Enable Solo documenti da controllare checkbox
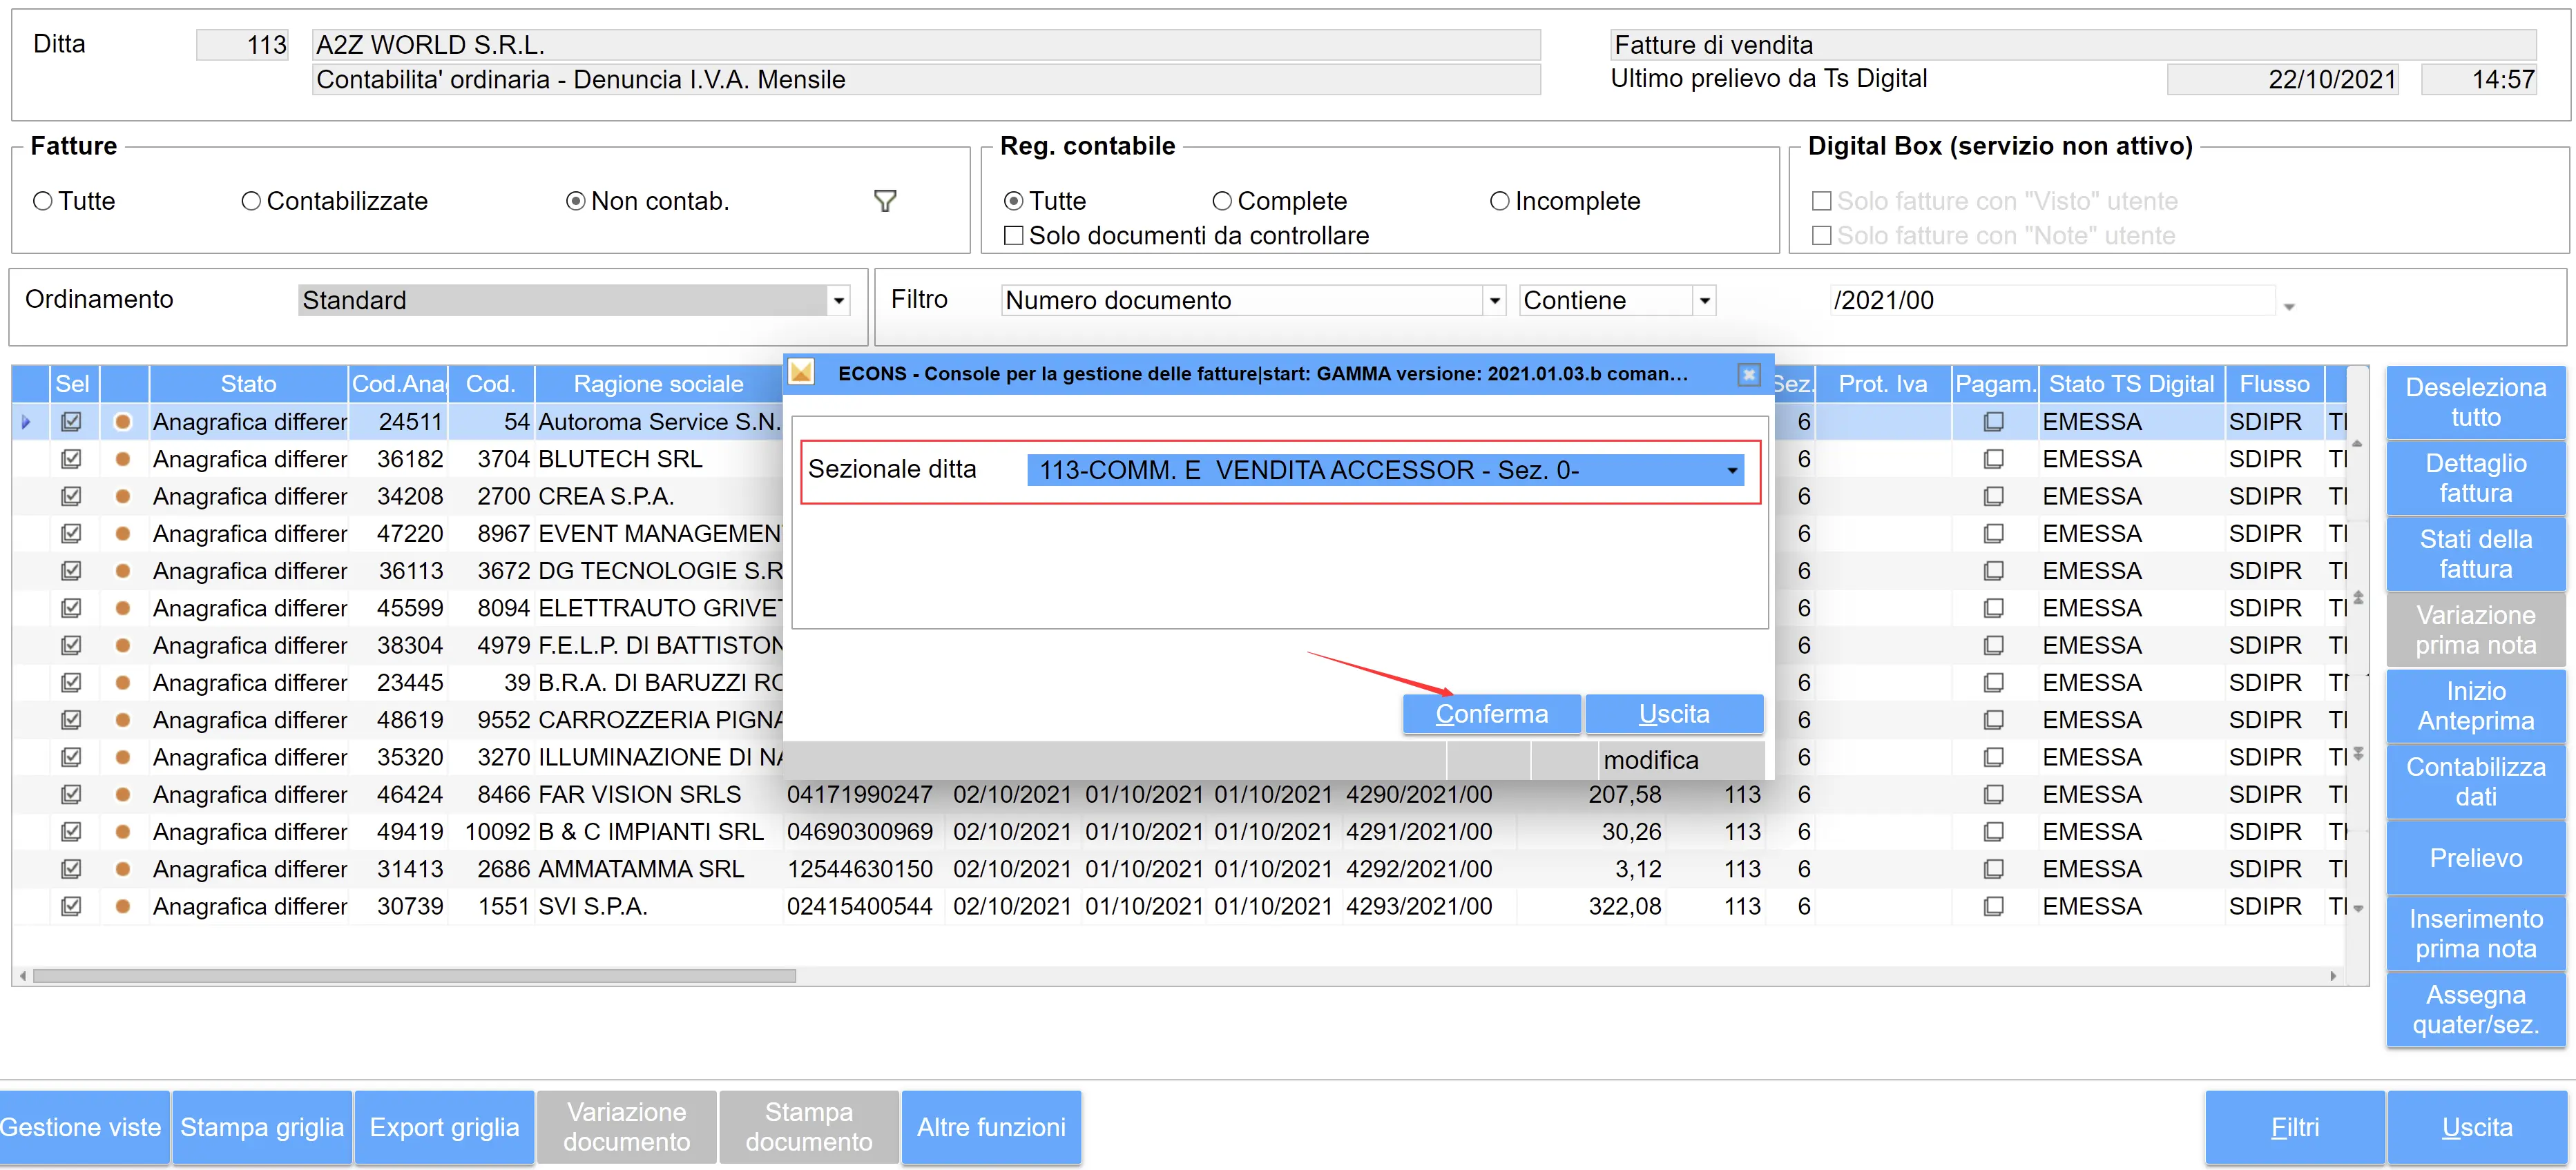 (1014, 236)
